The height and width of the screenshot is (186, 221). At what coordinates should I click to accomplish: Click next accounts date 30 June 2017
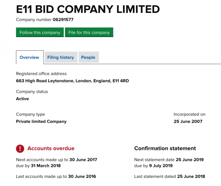click(x=83, y=160)
